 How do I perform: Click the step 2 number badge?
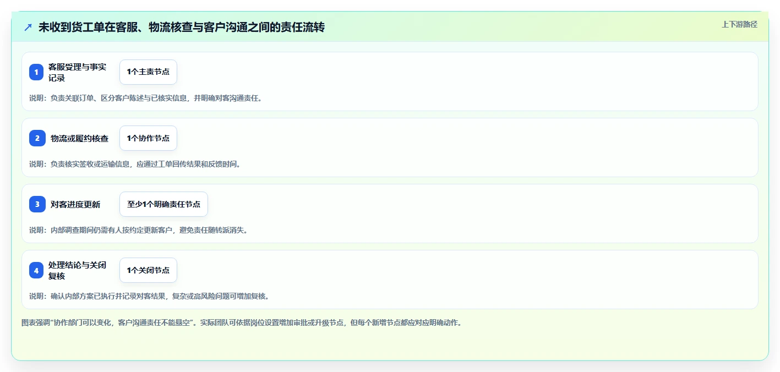pos(36,138)
